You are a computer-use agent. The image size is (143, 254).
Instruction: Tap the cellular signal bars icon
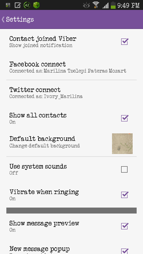(x=106, y=6)
